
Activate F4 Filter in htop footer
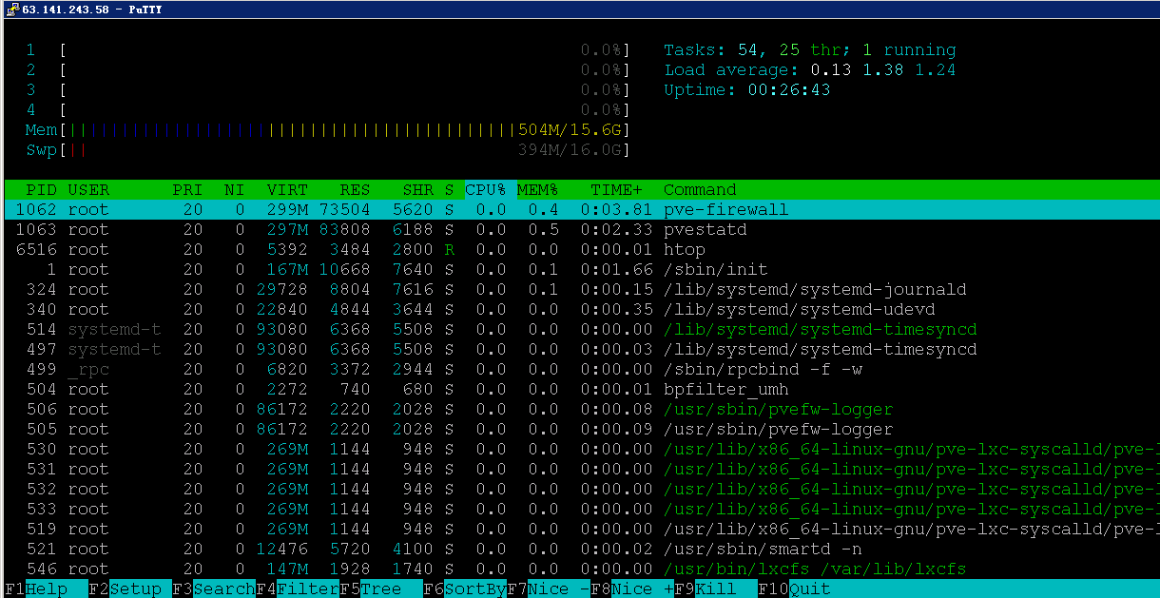click(x=298, y=589)
